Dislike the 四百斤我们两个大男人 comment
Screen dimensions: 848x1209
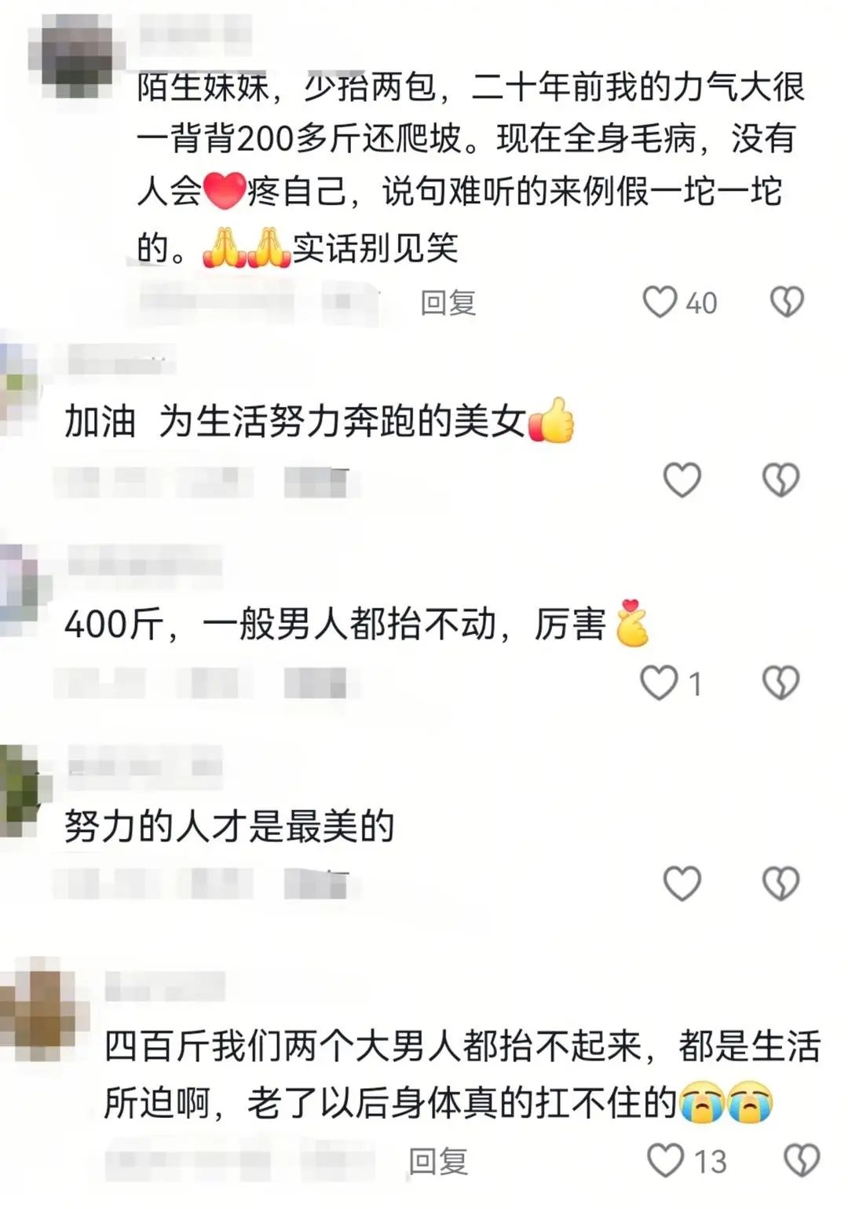(x=802, y=1160)
